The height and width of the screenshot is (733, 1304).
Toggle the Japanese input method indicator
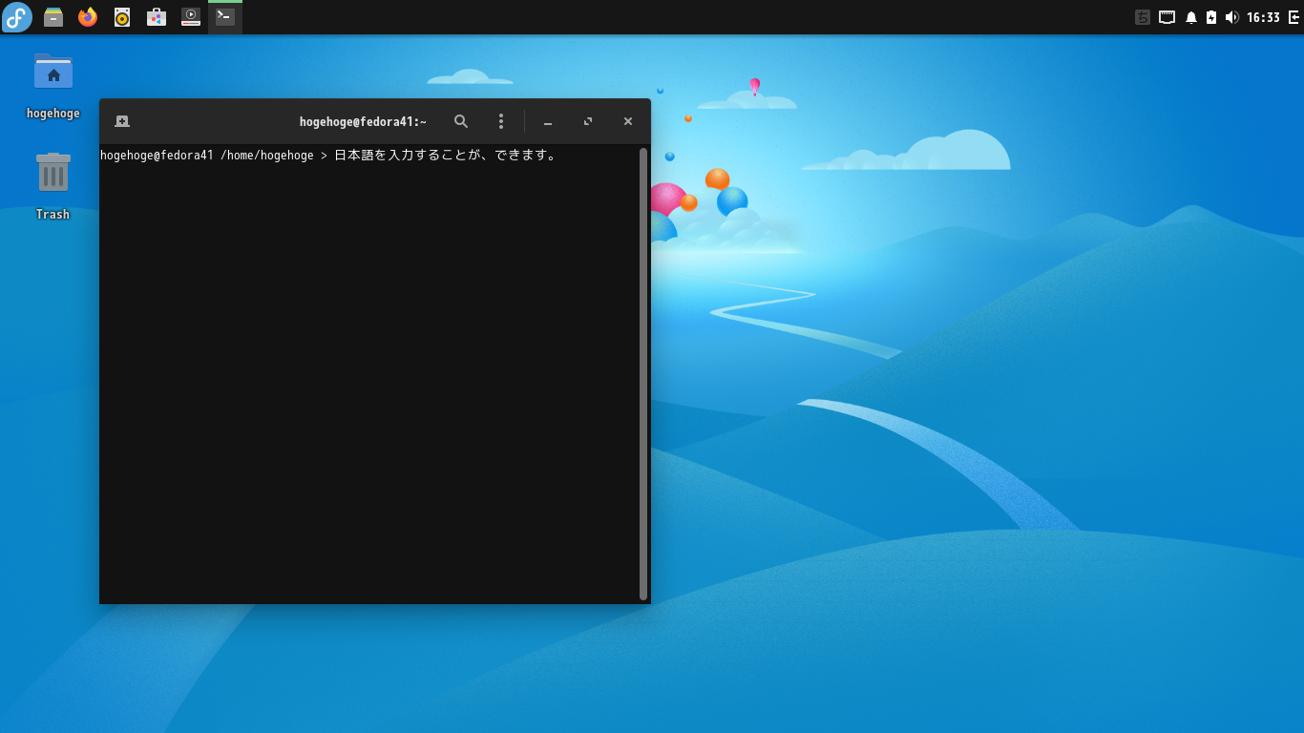tap(1143, 16)
